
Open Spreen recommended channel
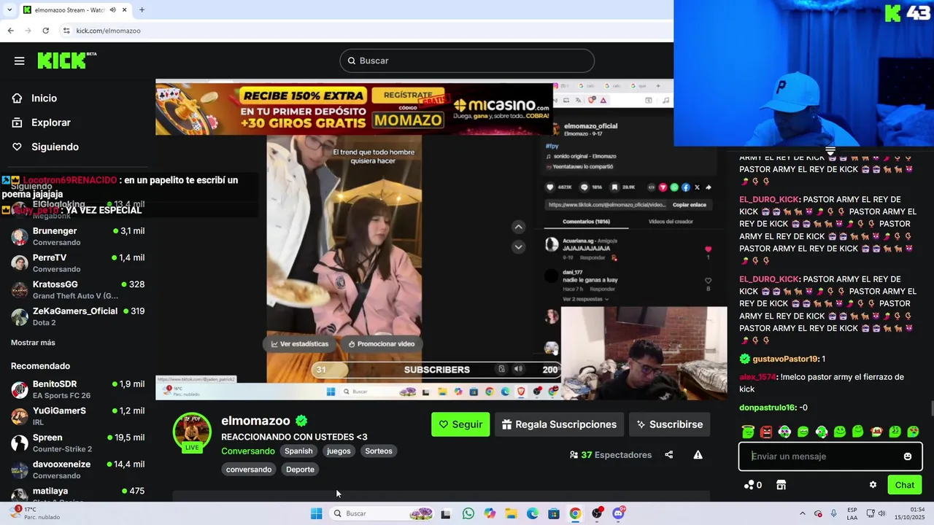click(x=77, y=443)
